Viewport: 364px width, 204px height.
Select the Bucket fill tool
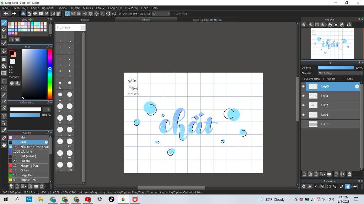4,66
